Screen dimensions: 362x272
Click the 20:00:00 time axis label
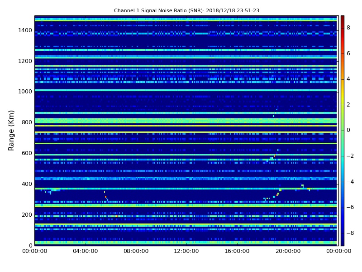[288, 251]
